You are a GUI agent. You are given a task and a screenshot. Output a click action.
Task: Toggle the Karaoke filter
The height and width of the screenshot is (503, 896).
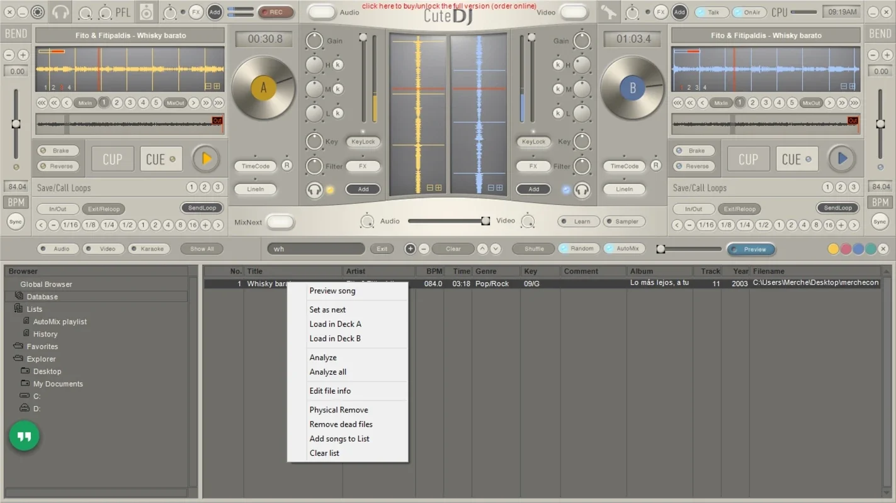coord(149,248)
